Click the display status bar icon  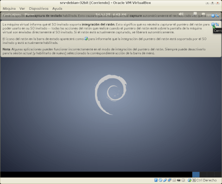(x=178, y=180)
